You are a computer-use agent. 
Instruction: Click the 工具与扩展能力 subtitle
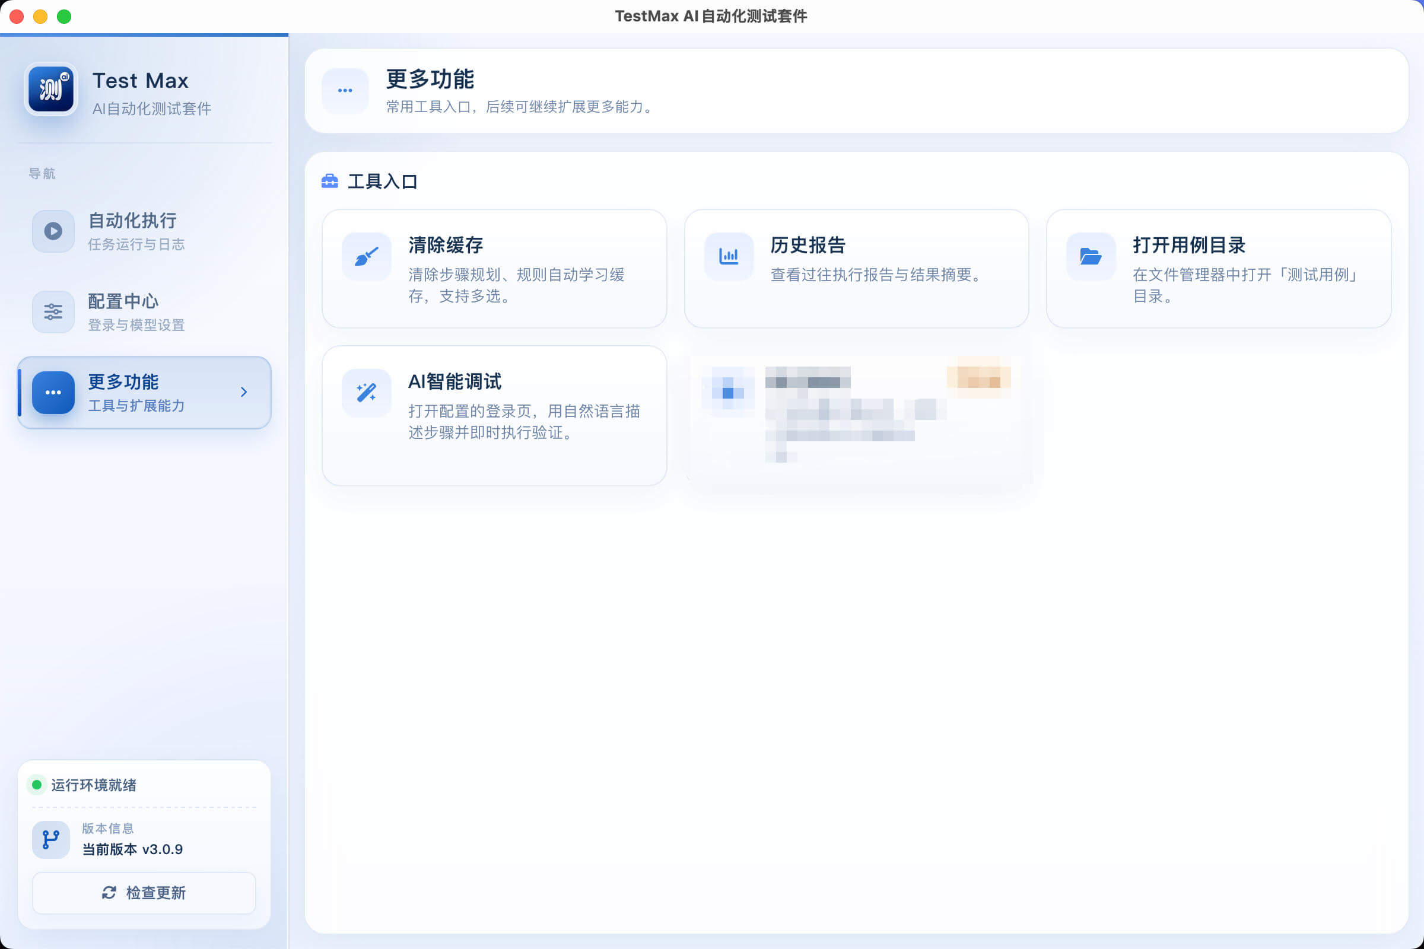[x=136, y=406]
